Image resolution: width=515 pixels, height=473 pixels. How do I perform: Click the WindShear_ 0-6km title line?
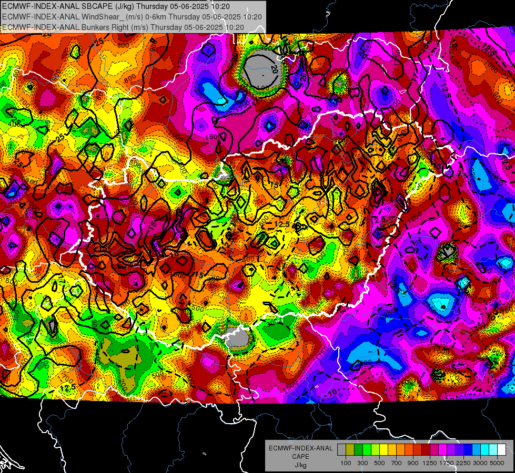pyautogui.click(x=132, y=17)
